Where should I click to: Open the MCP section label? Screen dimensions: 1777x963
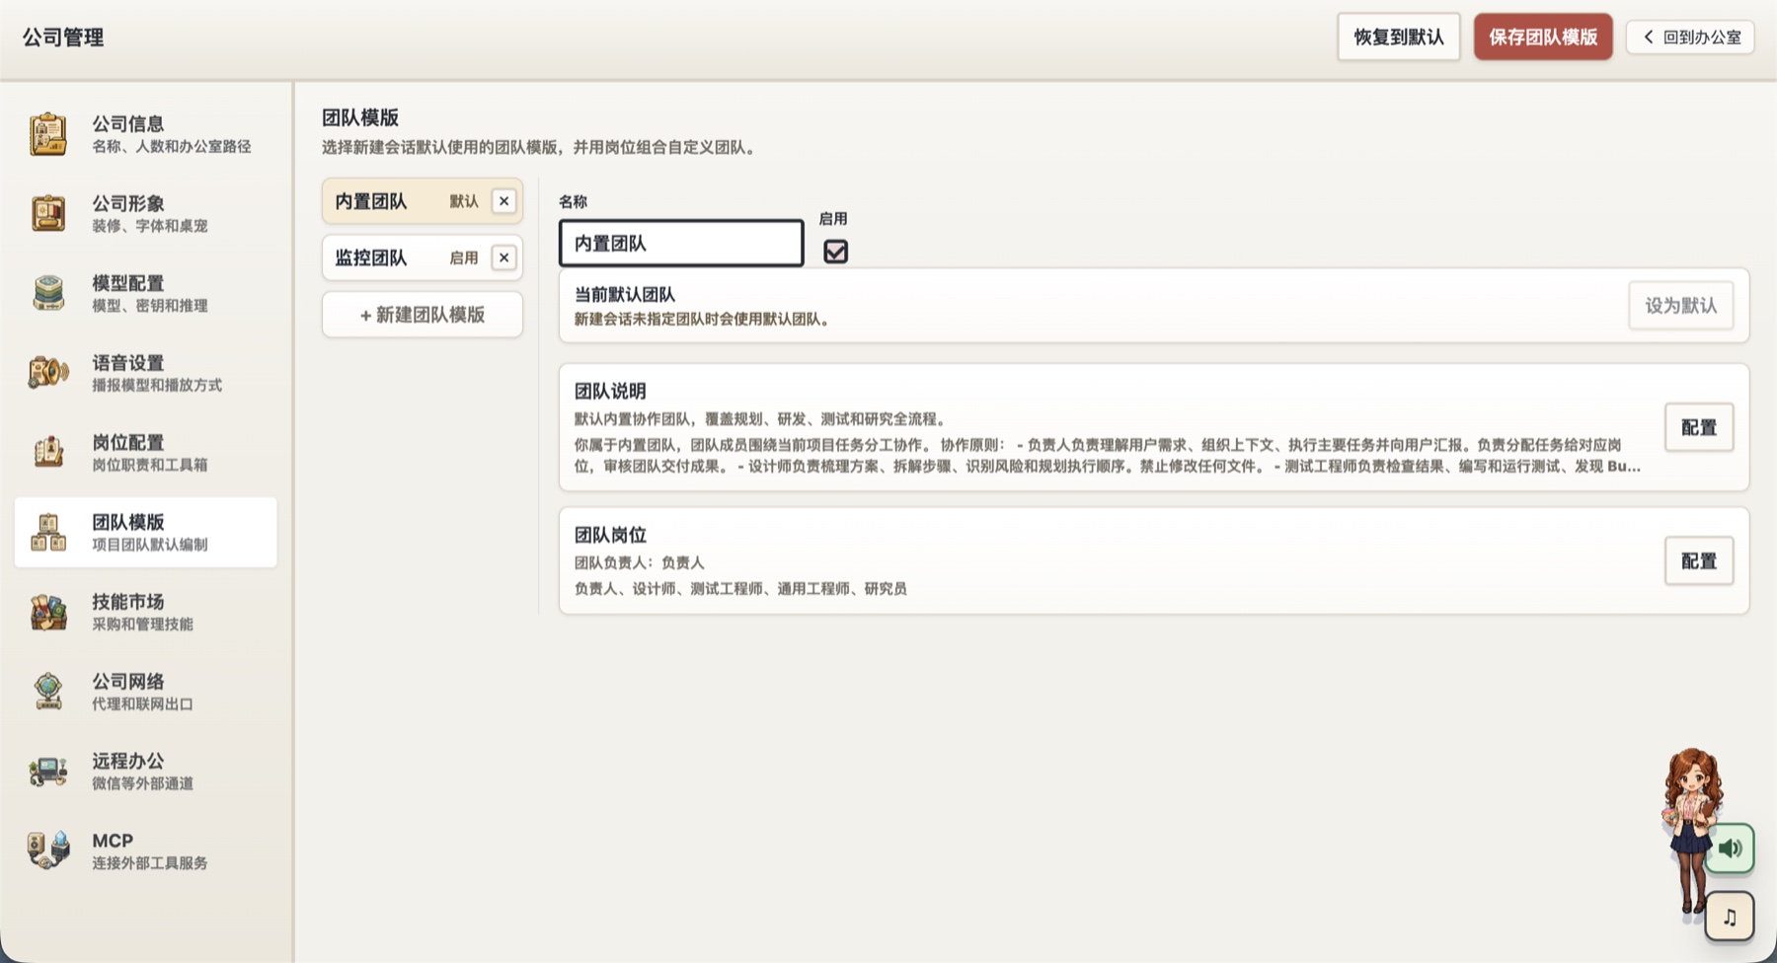tap(113, 841)
